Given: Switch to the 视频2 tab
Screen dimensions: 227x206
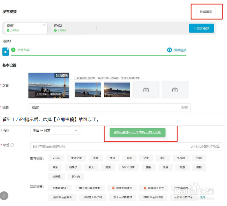Looking at the screenshot, I should coord(60,28).
